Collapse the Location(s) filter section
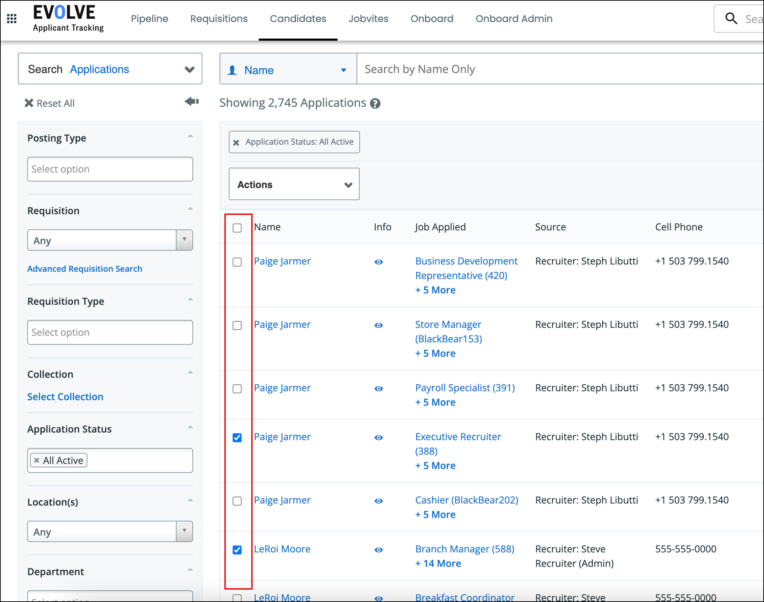 pos(190,500)
